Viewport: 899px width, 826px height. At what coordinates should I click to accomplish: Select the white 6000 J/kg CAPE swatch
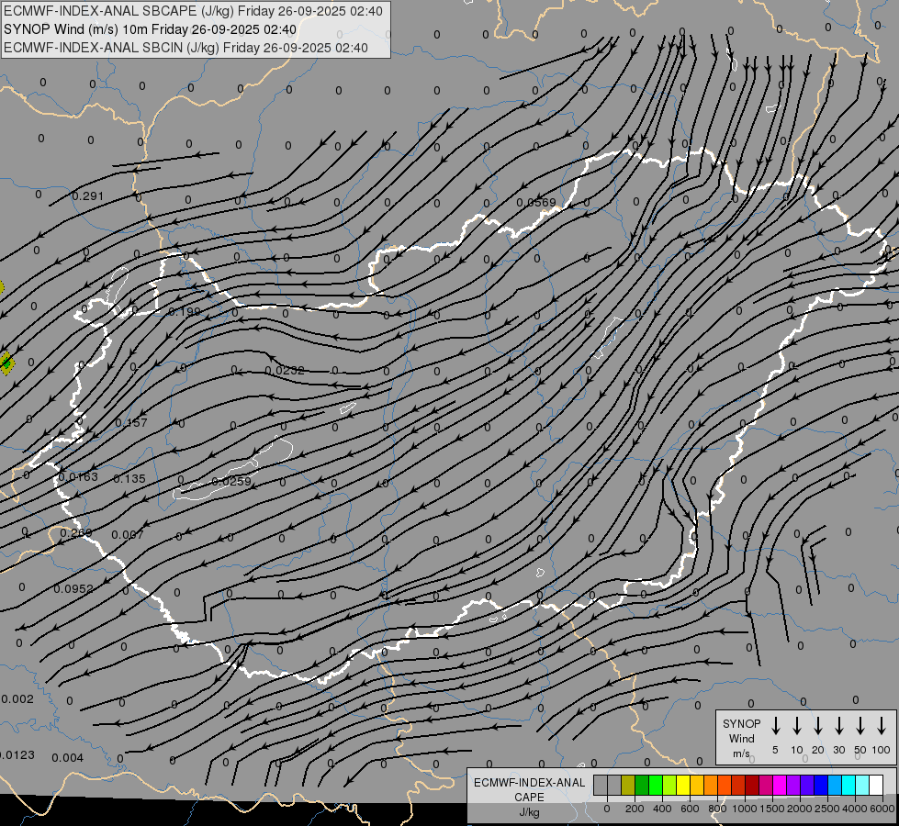coord(875,785)
